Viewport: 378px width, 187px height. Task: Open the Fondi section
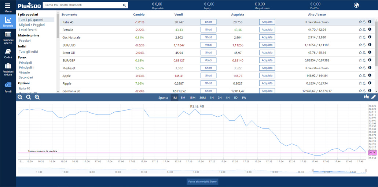coord(8,87)
